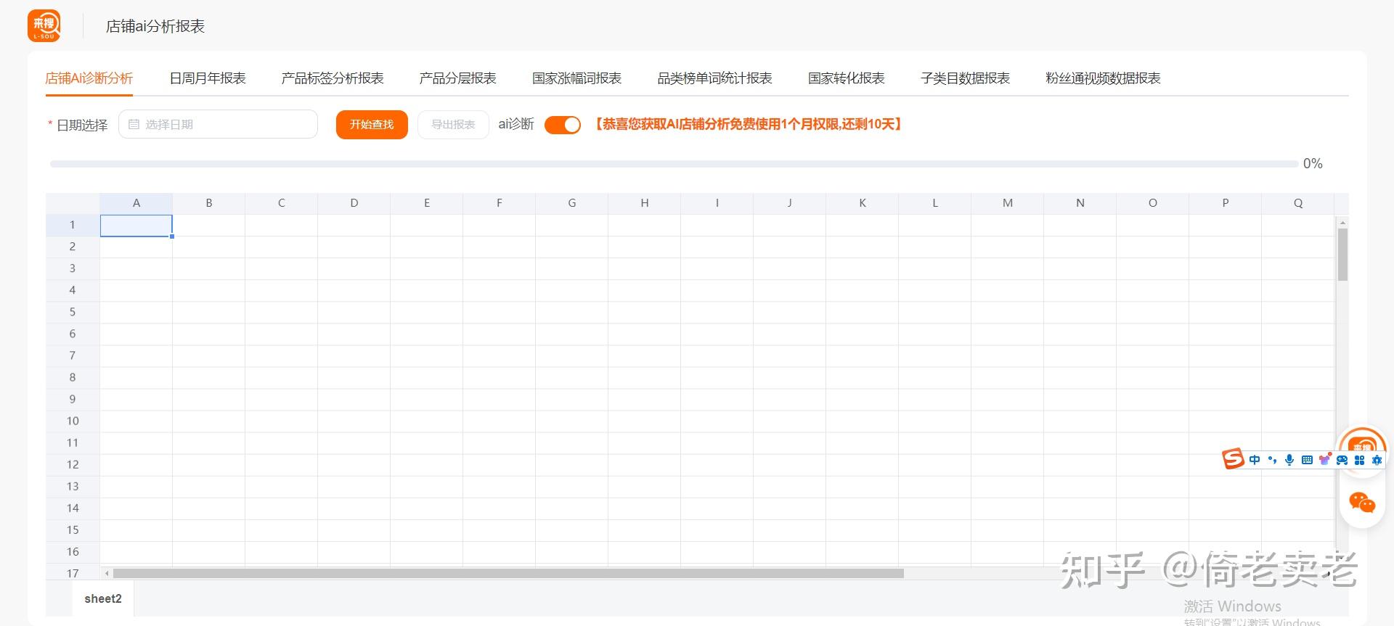Image resolution: width=1394 pixels, height=626 pixels.
Task: Select column A header
Action: point(136,204)
